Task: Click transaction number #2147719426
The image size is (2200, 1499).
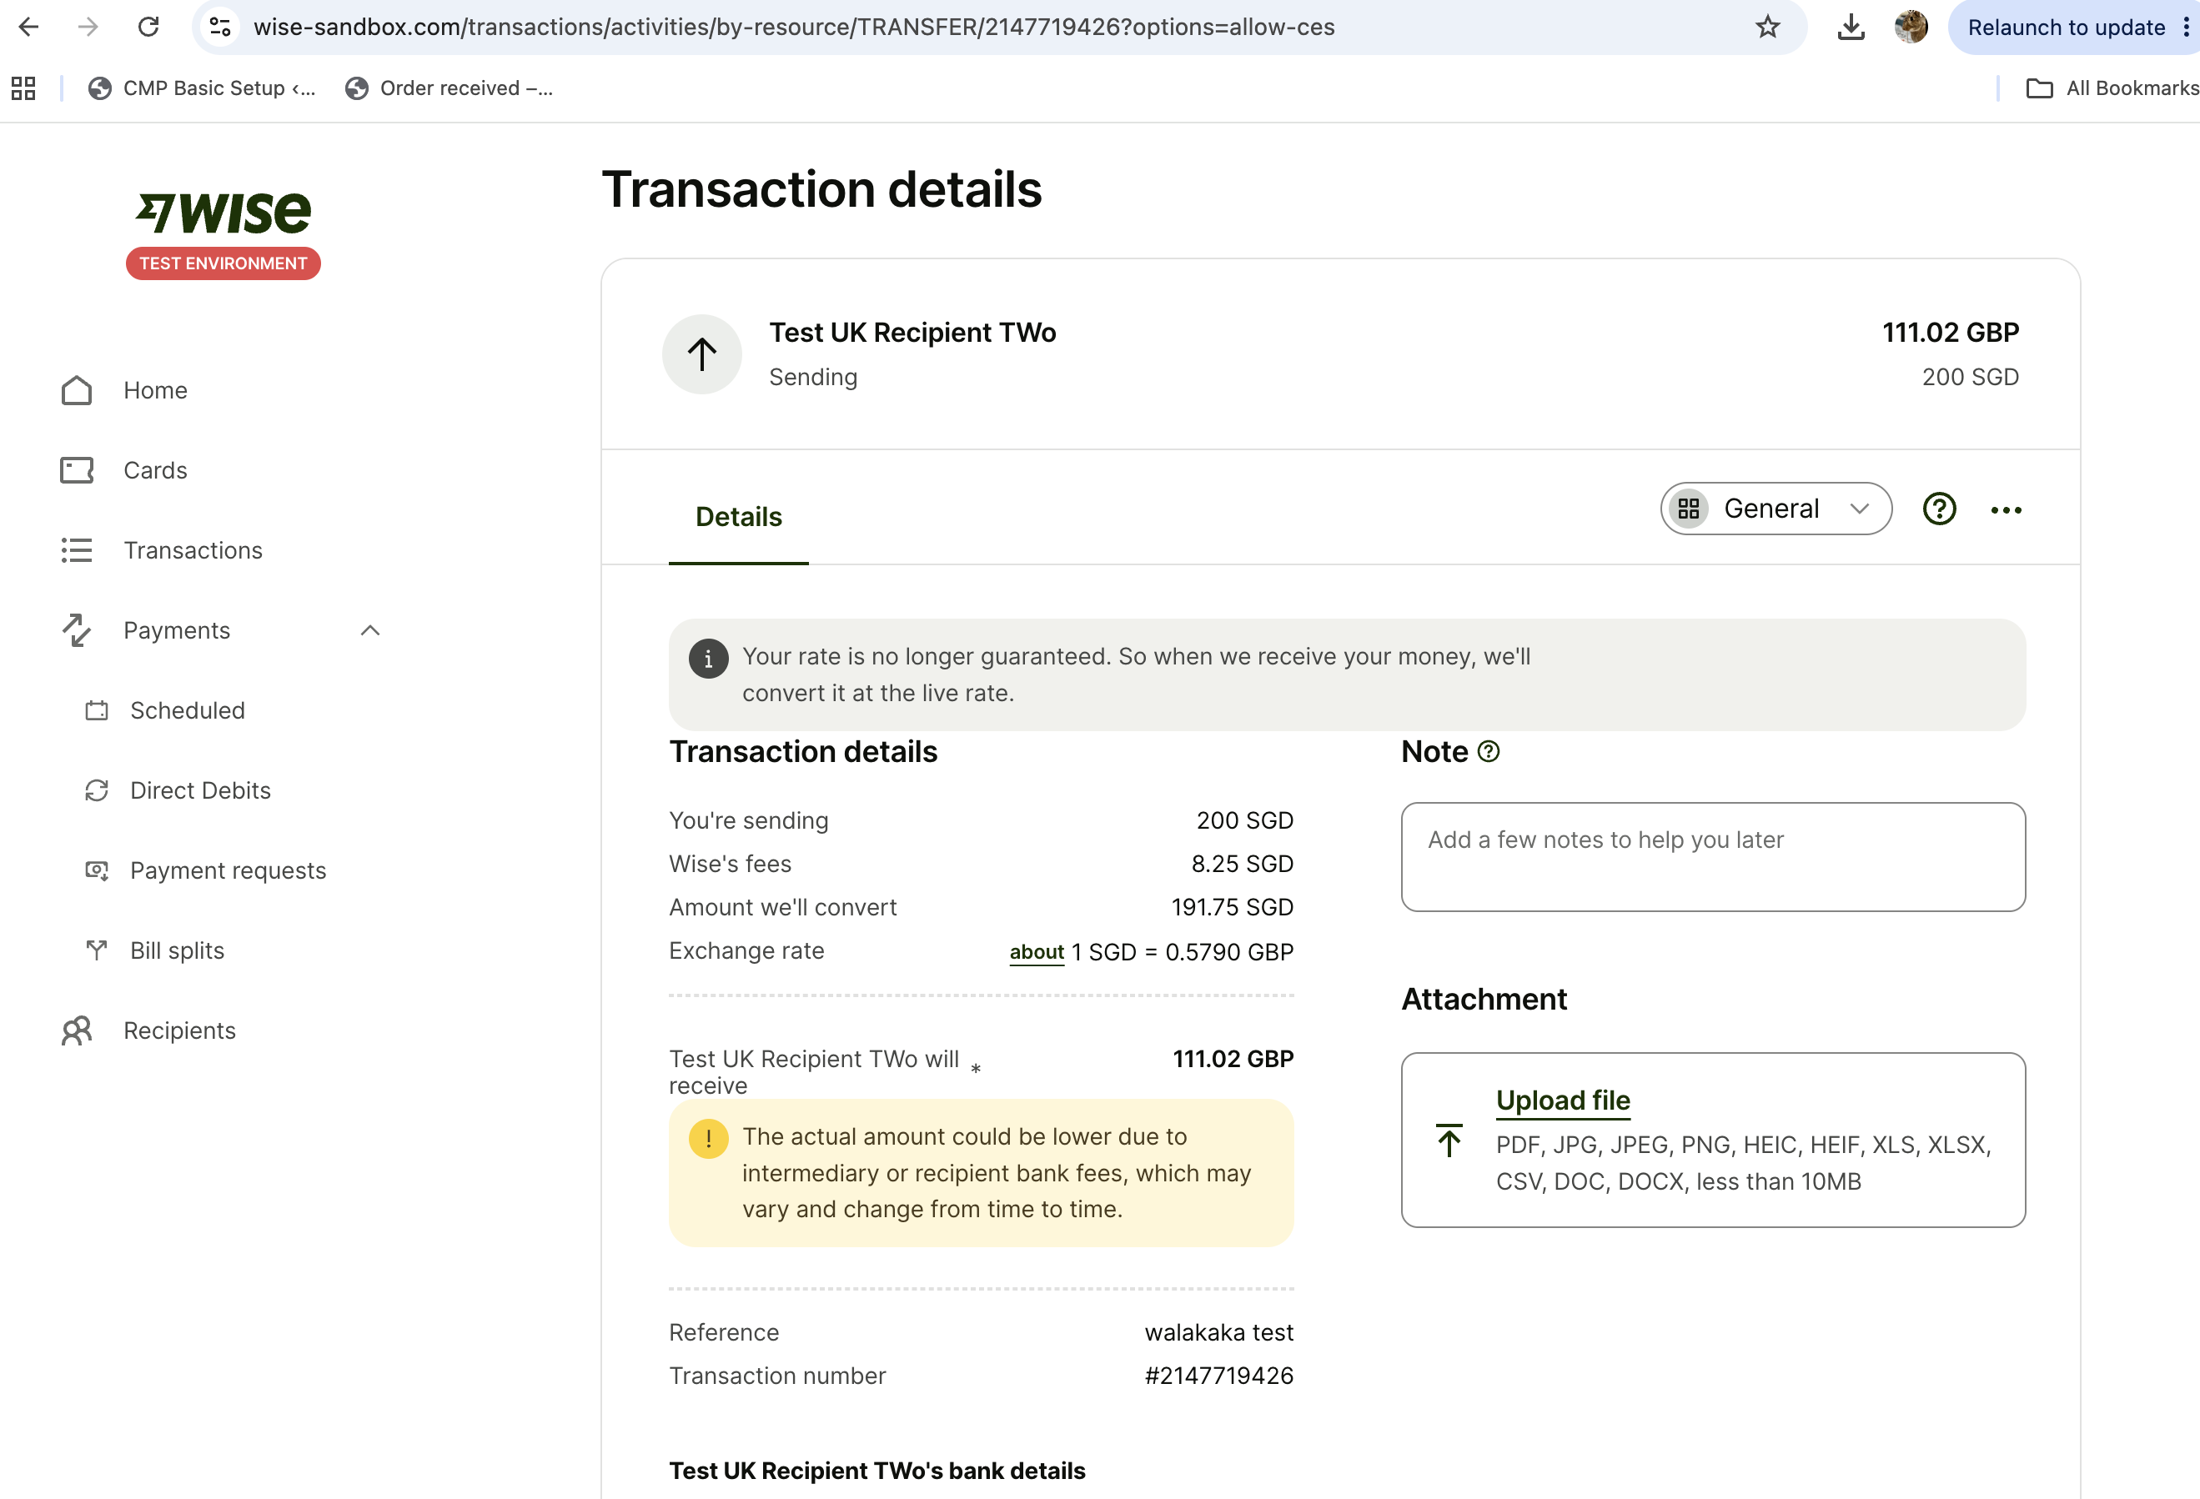Action: click(1218, 1376)
